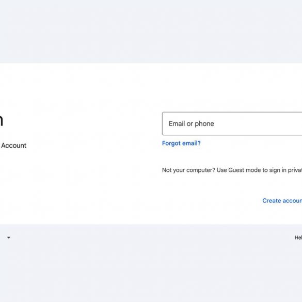The width and height of the screenshot is (302, 302).
Task: Open the Forgot email? link
Action: coord(181,144)
